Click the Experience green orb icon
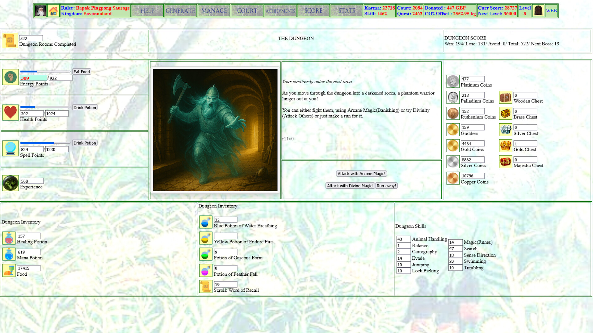Viewport: 593px width, 333px height. point(11,183)
